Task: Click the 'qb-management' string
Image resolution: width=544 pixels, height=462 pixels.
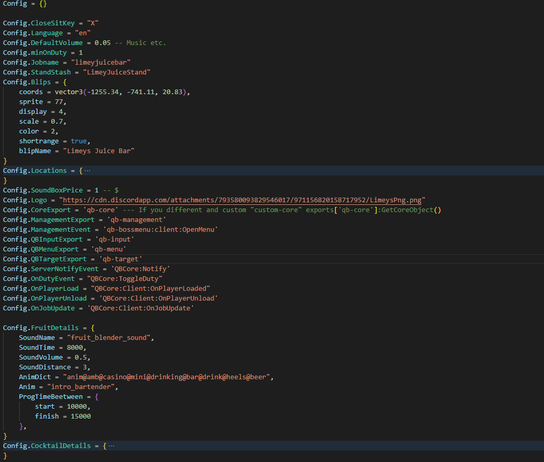Action: pos(136,220)
